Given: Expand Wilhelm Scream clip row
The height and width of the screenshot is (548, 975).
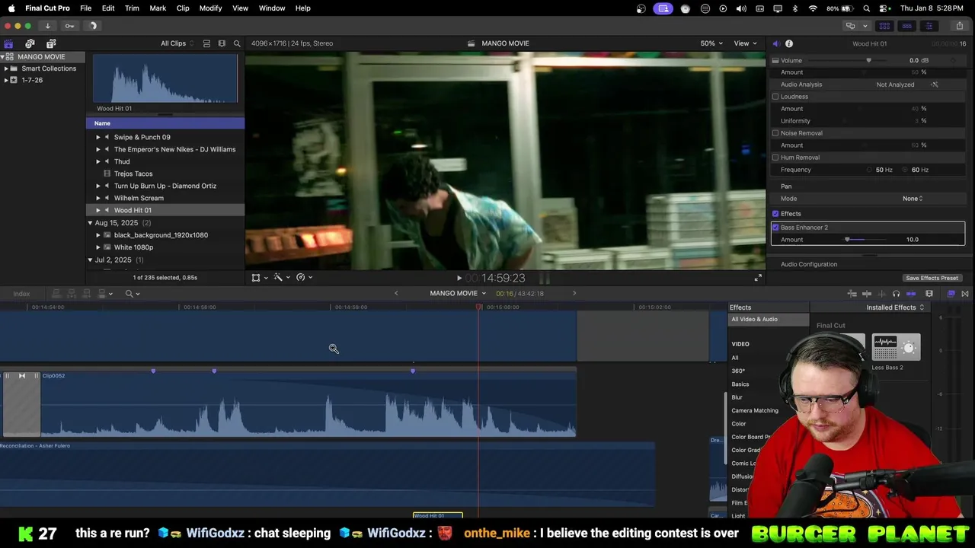Looking at the screenshot, I should coord(97,198).
